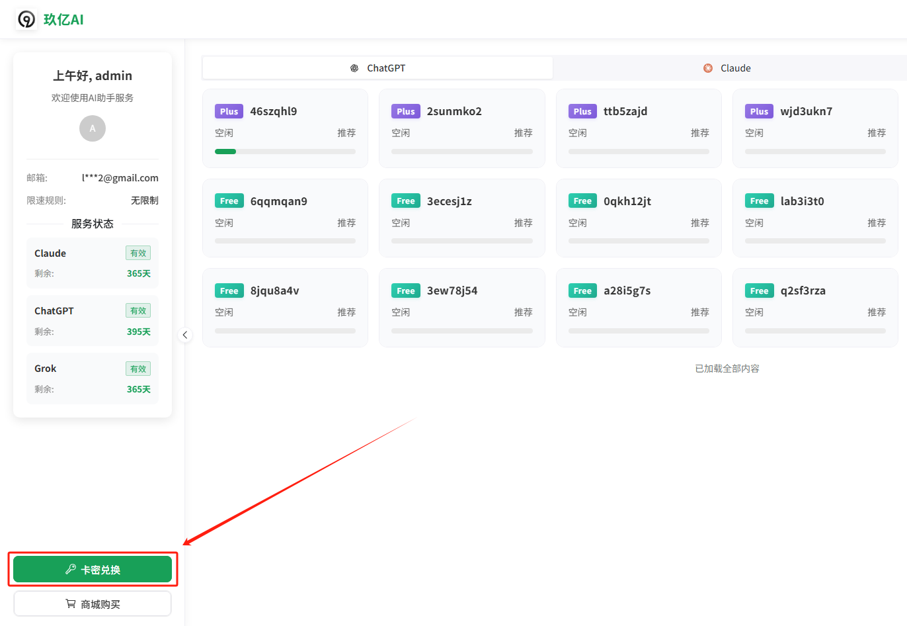Click the key icon on 卡密兑换 button
This screenshot has height=626, width=907.
(x=71, y=569)
